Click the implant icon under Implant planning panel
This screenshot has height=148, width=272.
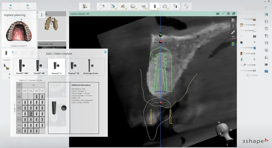(6, 53)
